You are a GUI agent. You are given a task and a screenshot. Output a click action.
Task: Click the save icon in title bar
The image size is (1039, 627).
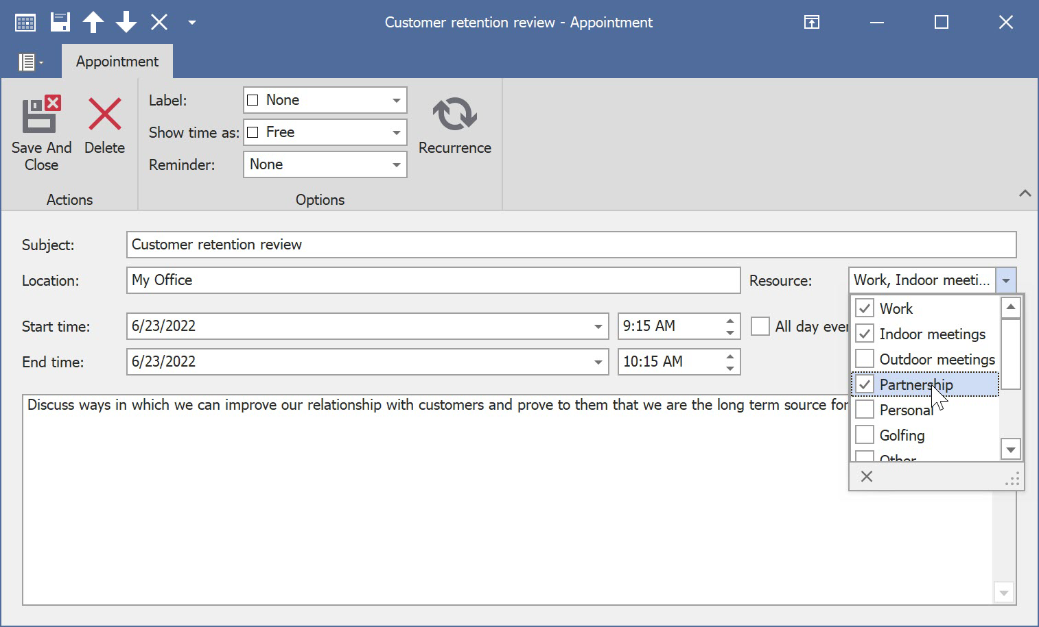60,23
